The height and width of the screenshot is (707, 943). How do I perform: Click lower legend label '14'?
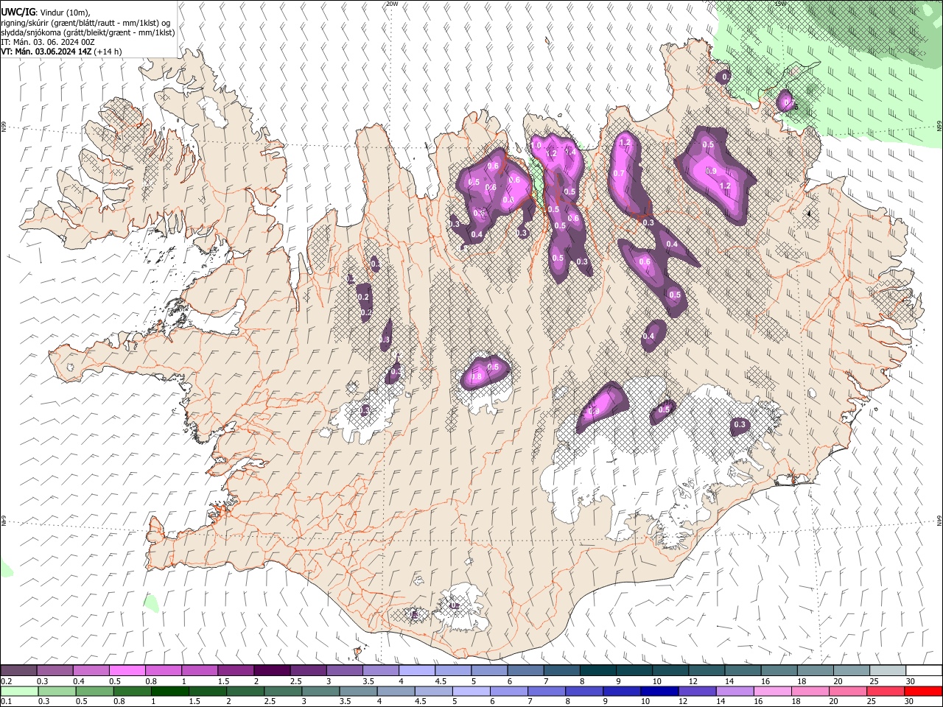[x=720, y=702]
